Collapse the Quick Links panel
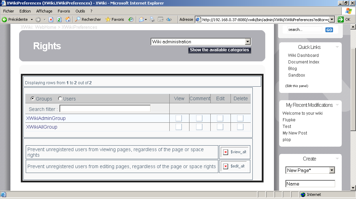Viewport: 356px width, 199px height. click(337, 47)
